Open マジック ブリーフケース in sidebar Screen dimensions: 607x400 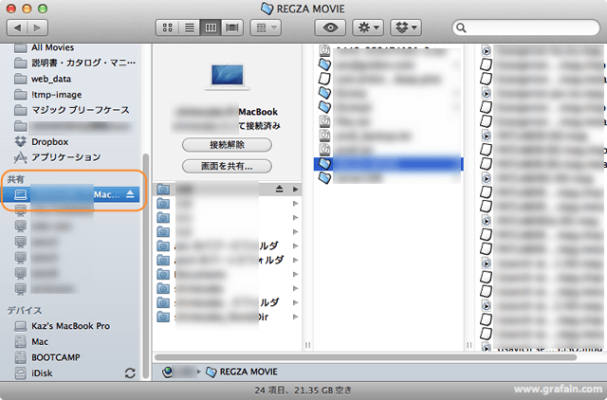pyautogui.click(x=70, y=110)
